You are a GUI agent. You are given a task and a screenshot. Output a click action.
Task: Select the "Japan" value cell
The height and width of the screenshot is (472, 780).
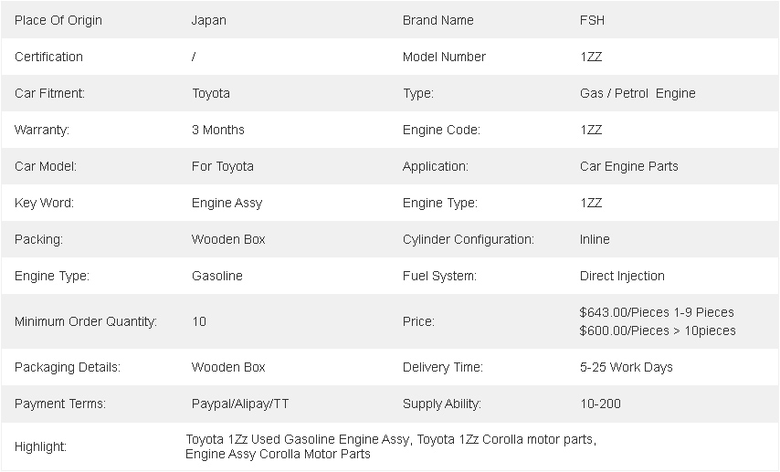[208, 20]
